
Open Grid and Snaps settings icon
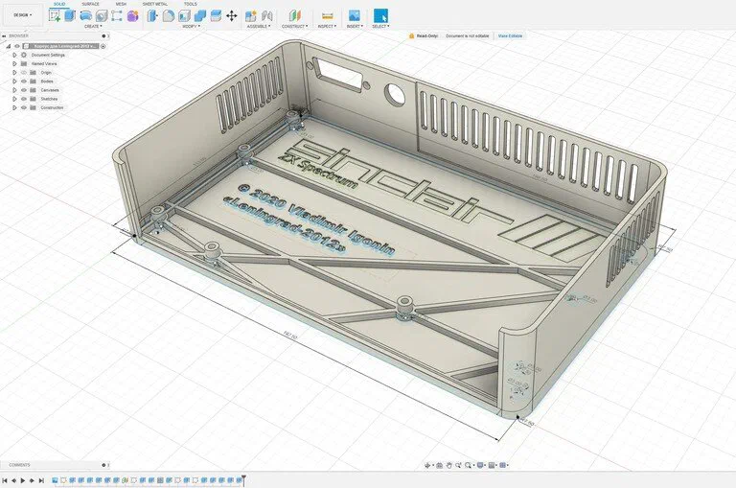tap(492, 465)
